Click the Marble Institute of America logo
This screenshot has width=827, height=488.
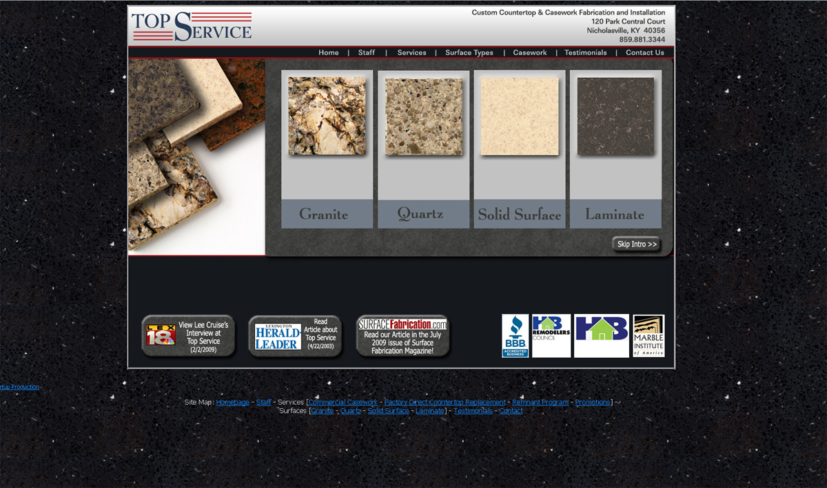pyautogui.click(x=649, y=336)
